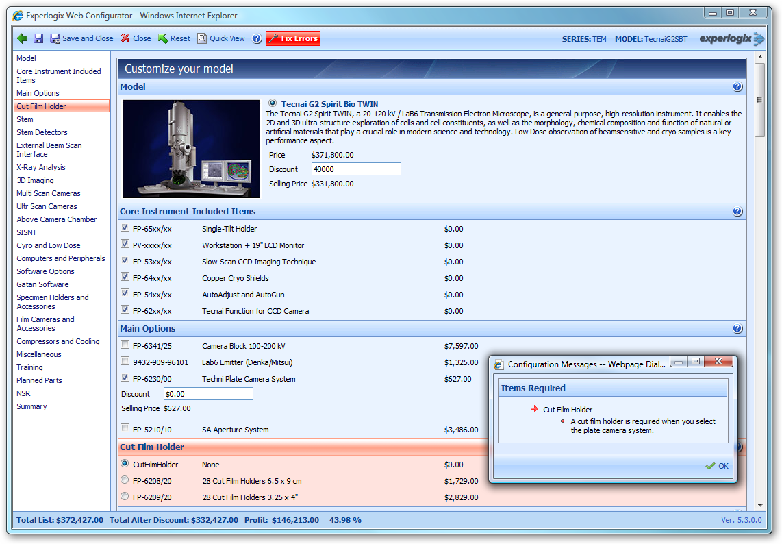Click Save and Close in toolbar
Image resolution: width=782 pixels, height=544 pixels.
81,38
